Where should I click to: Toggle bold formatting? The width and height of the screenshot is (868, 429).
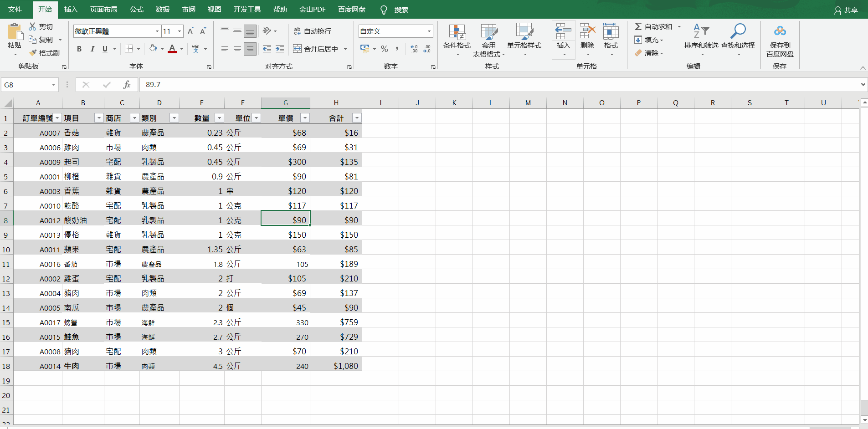click(79, 49)
